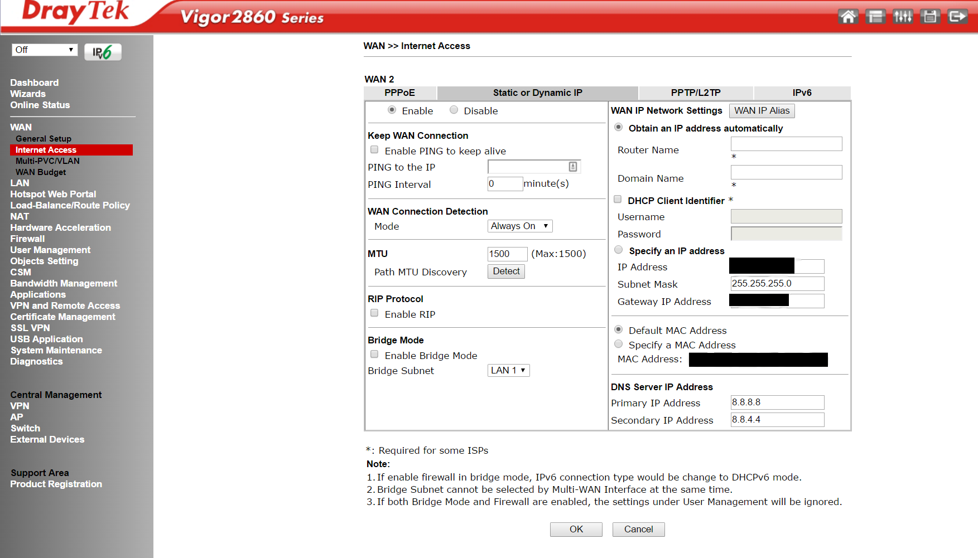This screenshot has width=978, height=558.
Task: Select the Disable radio button for WAN 2
Action: click(x=454, y=110)
